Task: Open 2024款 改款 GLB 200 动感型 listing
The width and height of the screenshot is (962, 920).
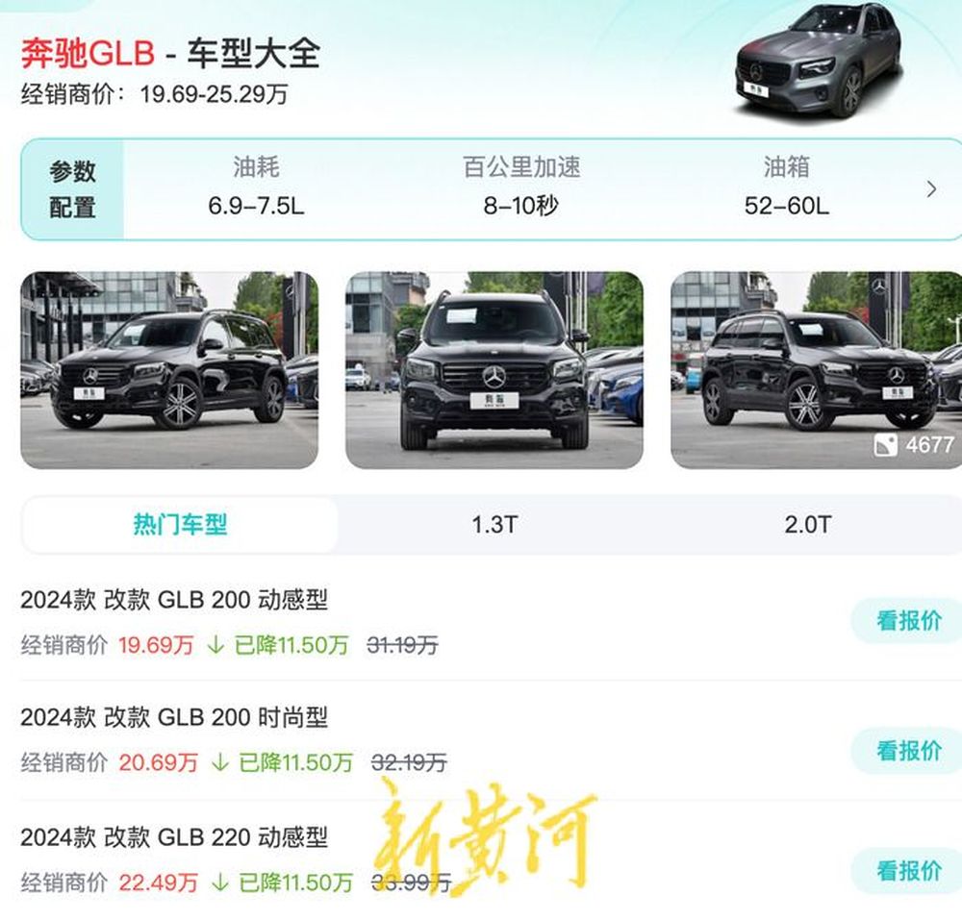Action: pos(173,600)
